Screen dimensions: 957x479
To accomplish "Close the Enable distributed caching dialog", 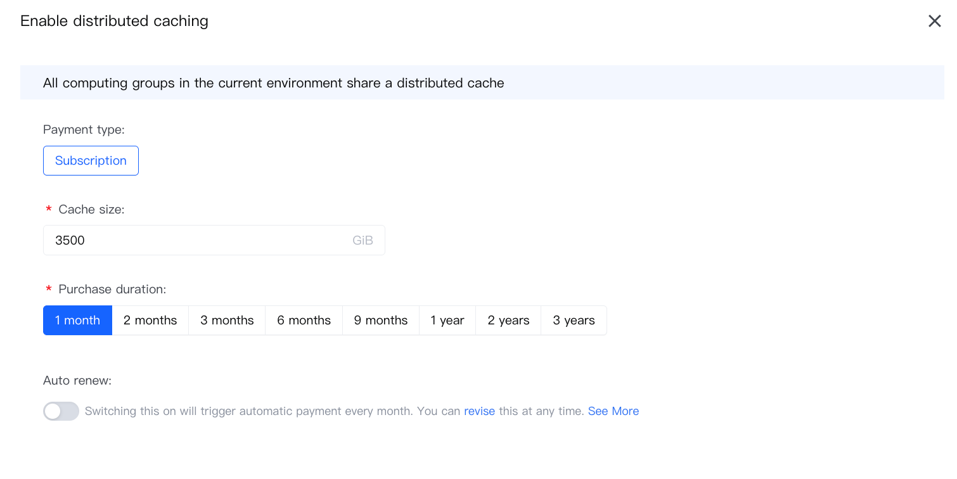I will click(934, 21).
